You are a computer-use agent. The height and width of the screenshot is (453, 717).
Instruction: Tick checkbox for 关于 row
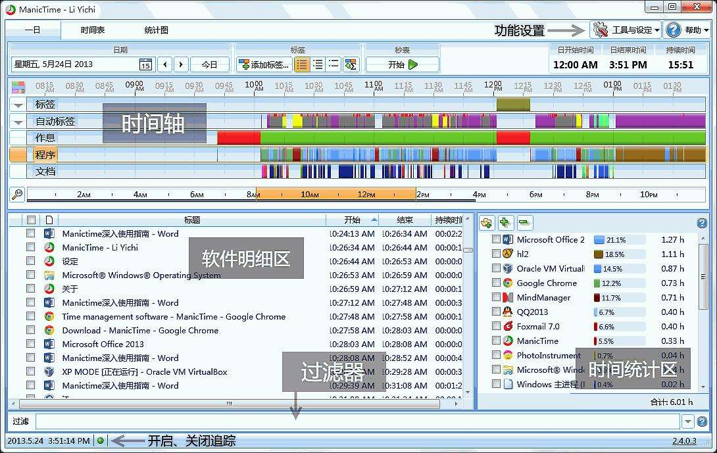(31, 289)
